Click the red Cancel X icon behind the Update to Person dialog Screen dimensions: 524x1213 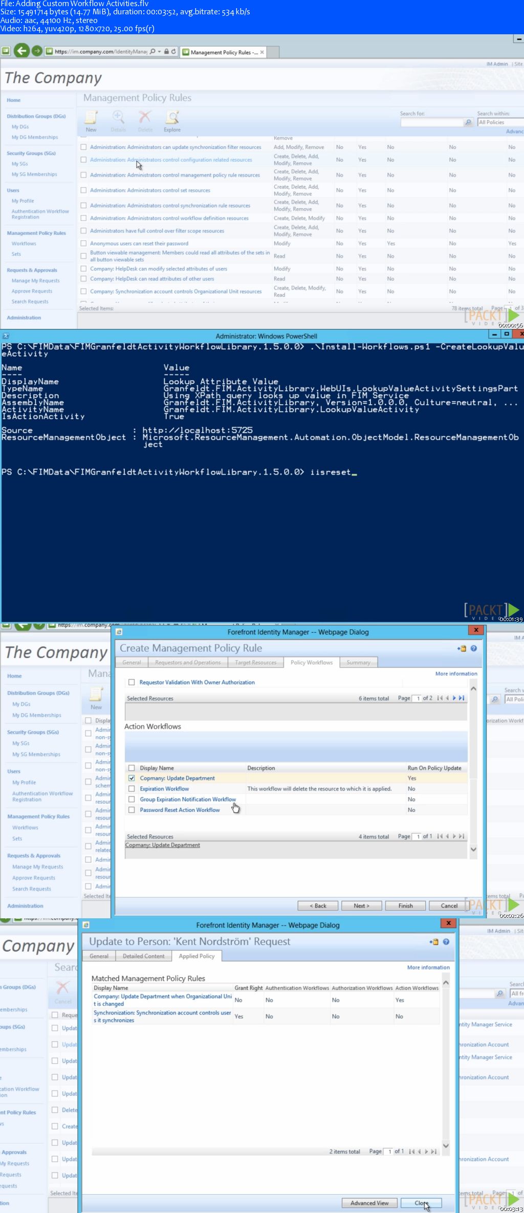click(x=62, y=987)
